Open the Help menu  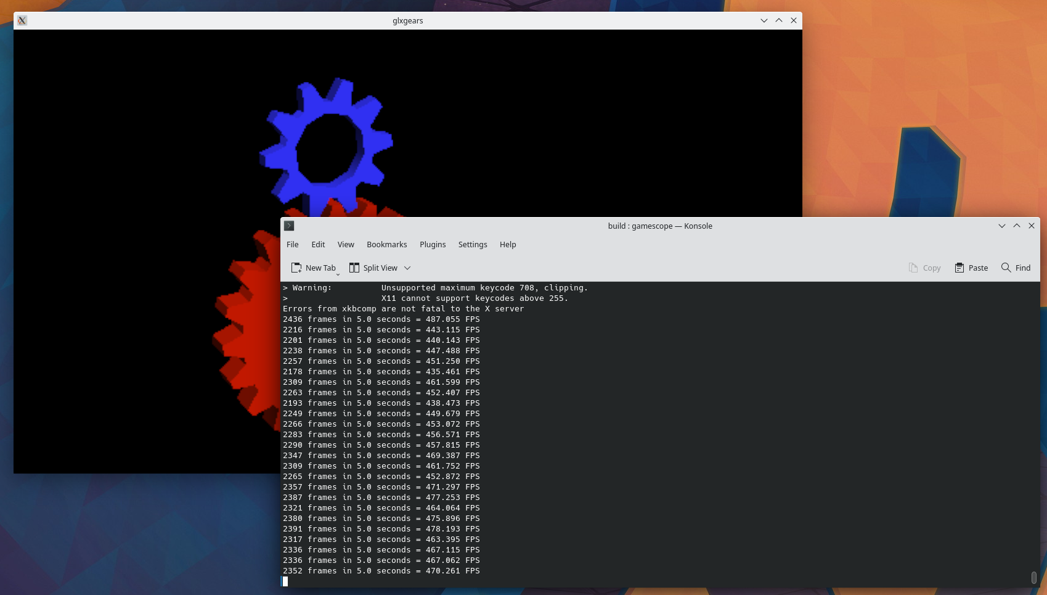tap(508, 244)
